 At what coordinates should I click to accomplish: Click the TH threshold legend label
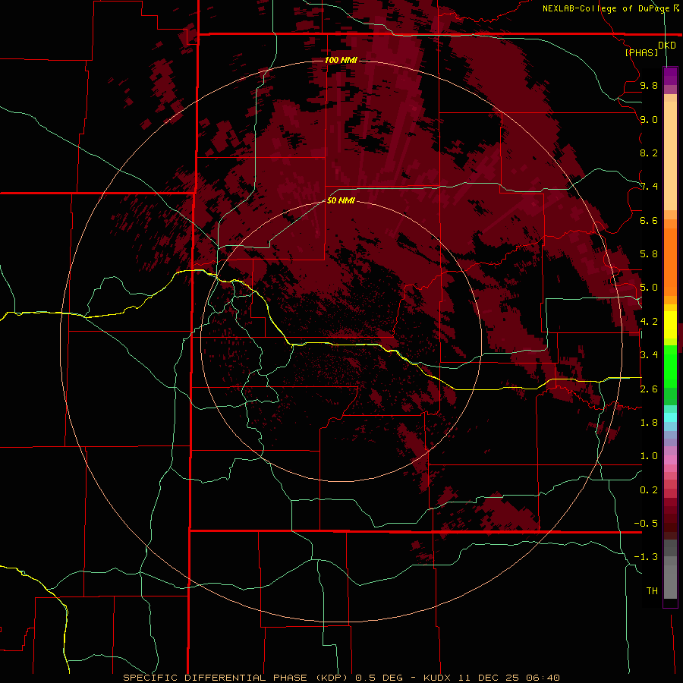[x=652, y=591]
